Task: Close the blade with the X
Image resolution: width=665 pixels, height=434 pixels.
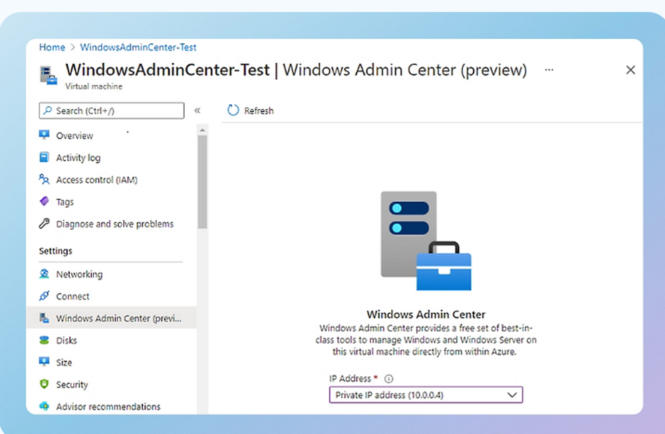Action: pyautogui.click(x=630, y=70)
